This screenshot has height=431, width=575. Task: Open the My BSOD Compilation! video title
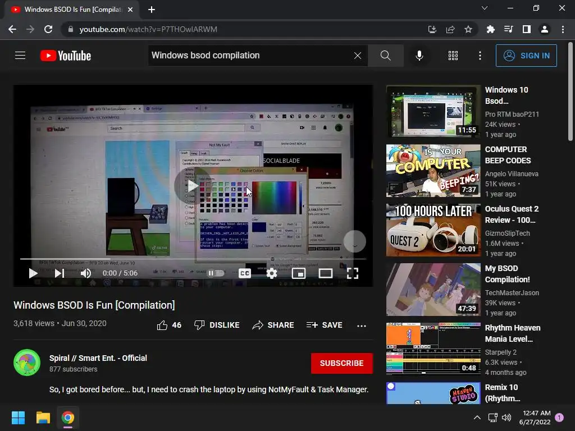click(x=508, y=274)
